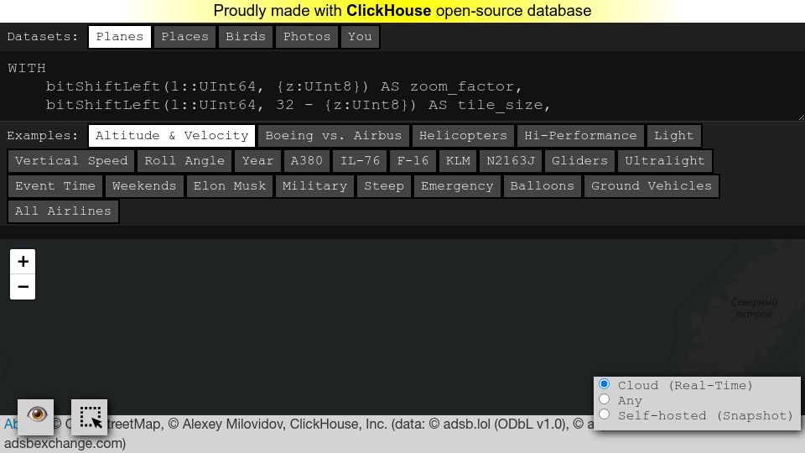Load the Balloons example

543,186
